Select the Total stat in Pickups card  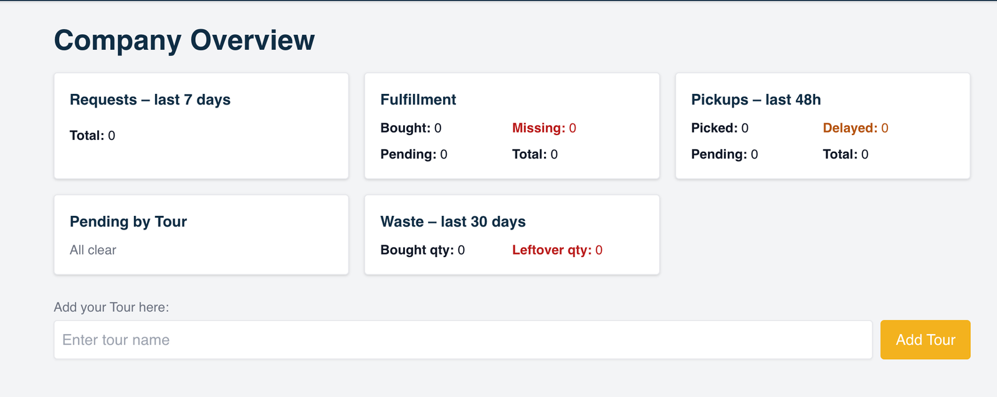click(846, 154)
